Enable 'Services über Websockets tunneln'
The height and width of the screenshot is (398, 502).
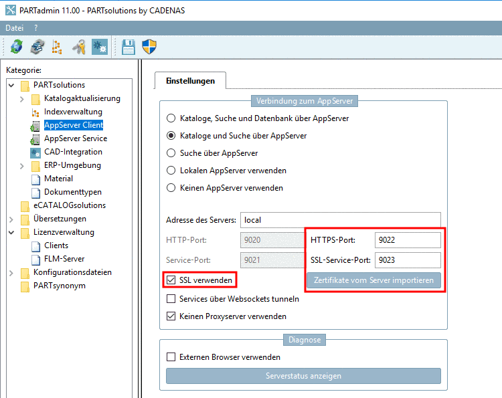pyautogui.click(x=171, y=299)
